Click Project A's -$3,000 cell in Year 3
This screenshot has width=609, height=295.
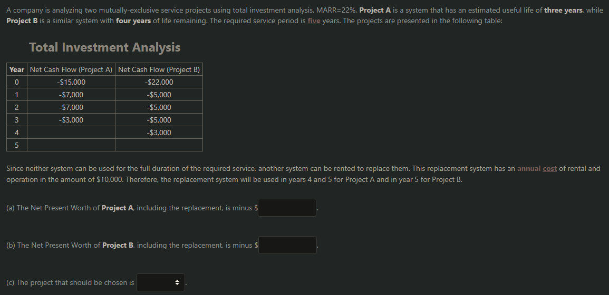(71, 120)
